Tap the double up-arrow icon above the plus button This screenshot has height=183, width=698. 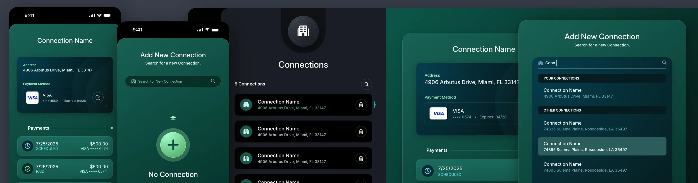pos(173,118)
